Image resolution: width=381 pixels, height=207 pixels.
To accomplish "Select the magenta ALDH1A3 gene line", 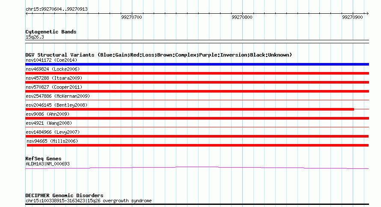I will click(x=197, y=168).
